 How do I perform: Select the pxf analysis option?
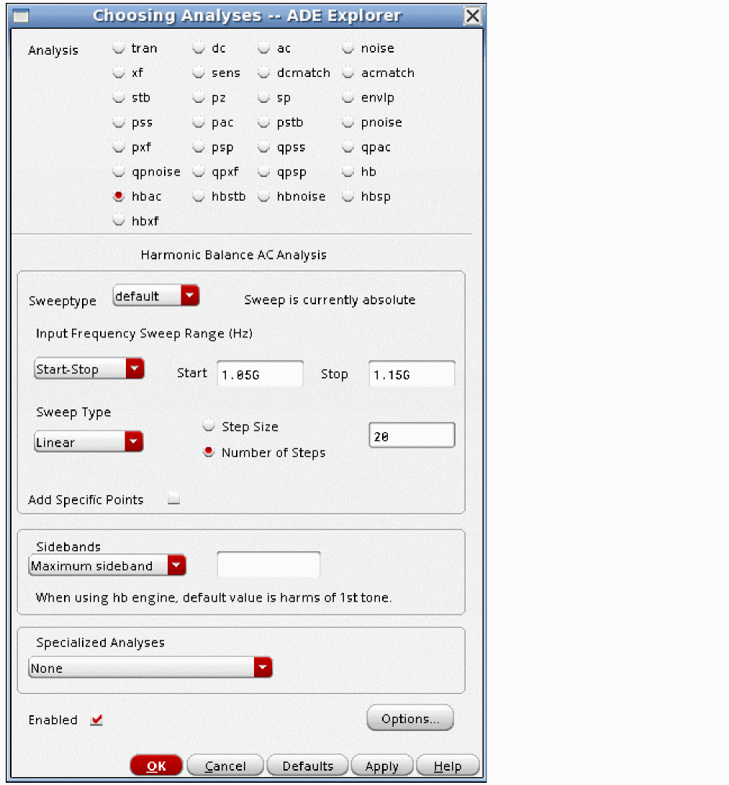click(x=119, y=148)
